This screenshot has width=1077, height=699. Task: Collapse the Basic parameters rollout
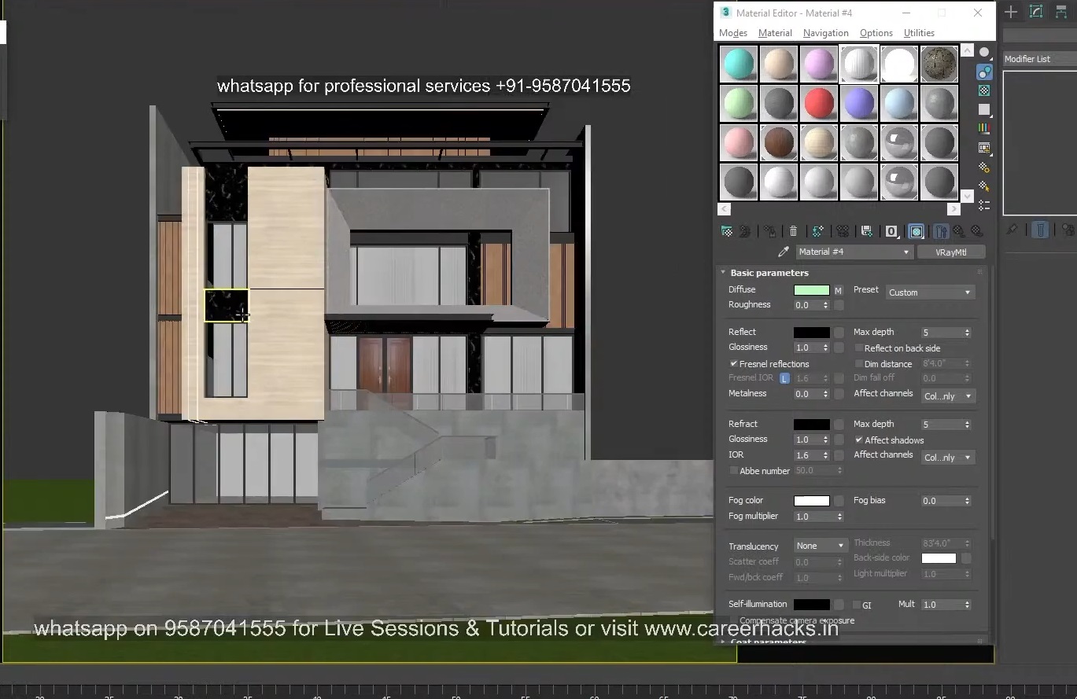coord(724,272)
